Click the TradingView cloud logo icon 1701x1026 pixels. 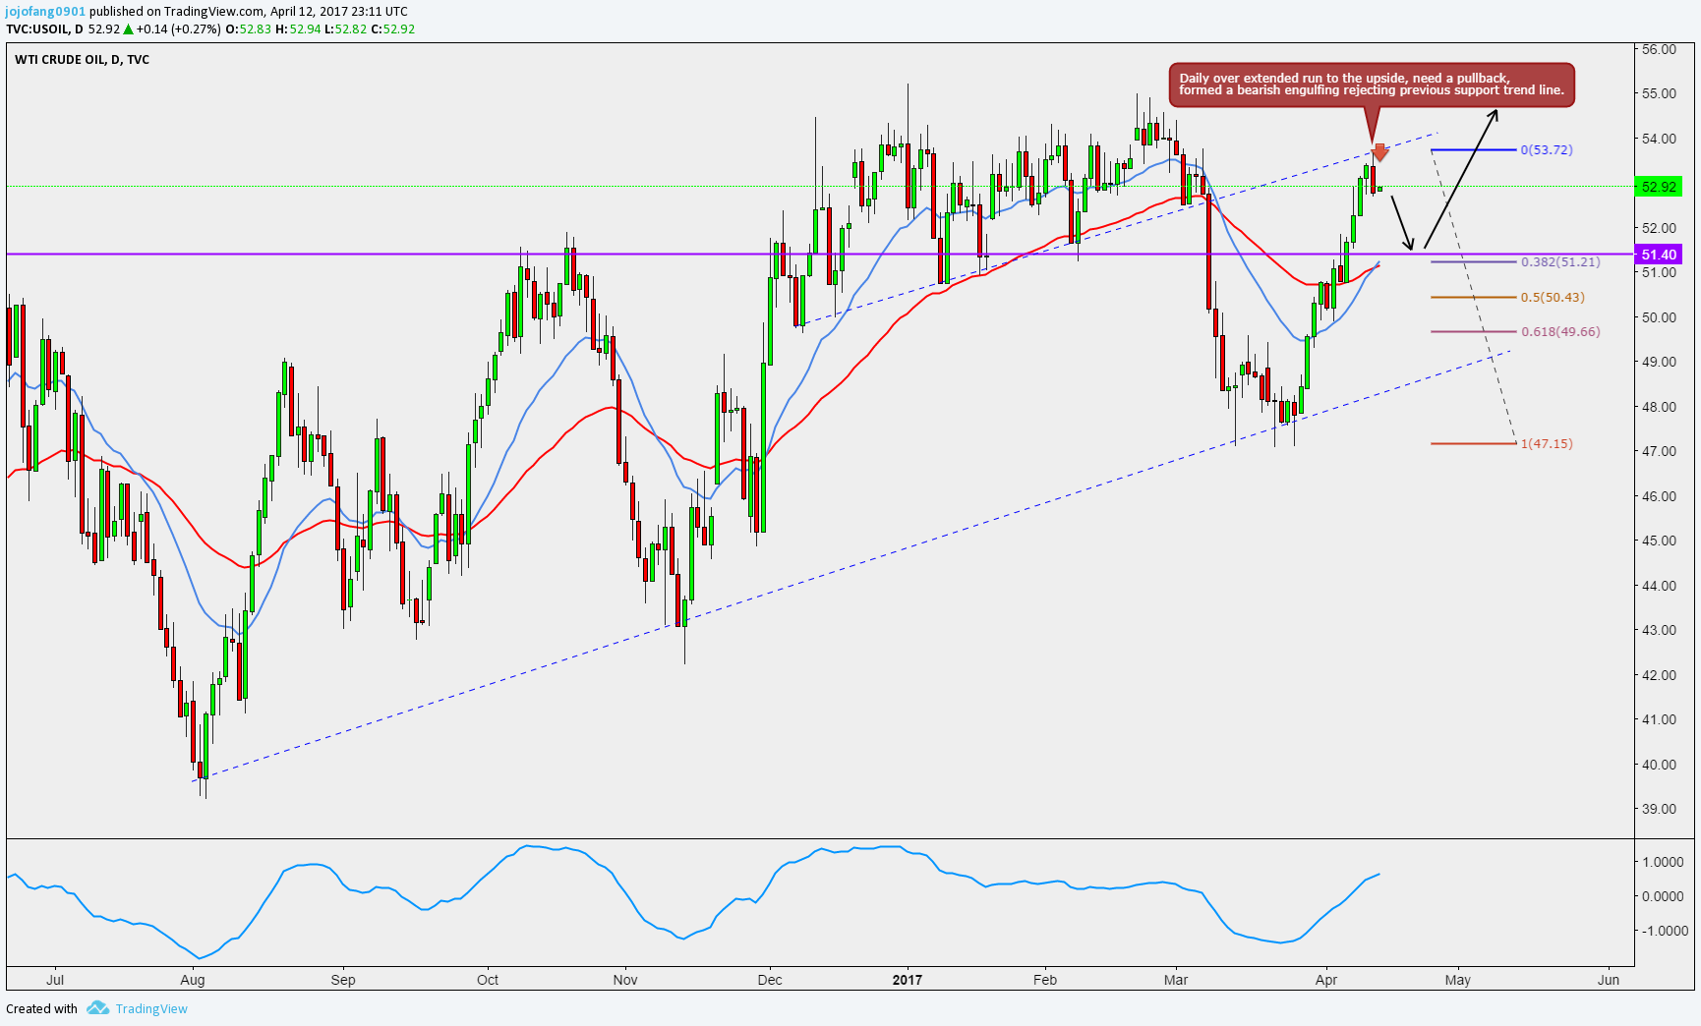(97, 1008)
